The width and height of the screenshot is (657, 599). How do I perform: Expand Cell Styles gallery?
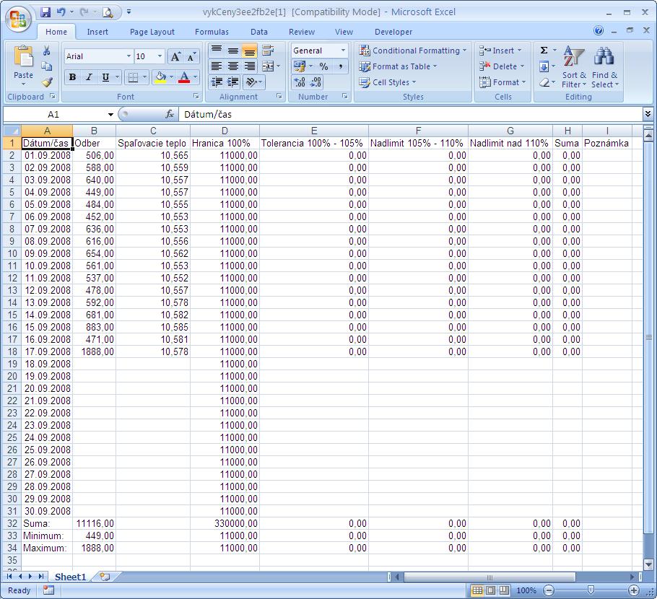pyautogui.click(x=387, y=82)
